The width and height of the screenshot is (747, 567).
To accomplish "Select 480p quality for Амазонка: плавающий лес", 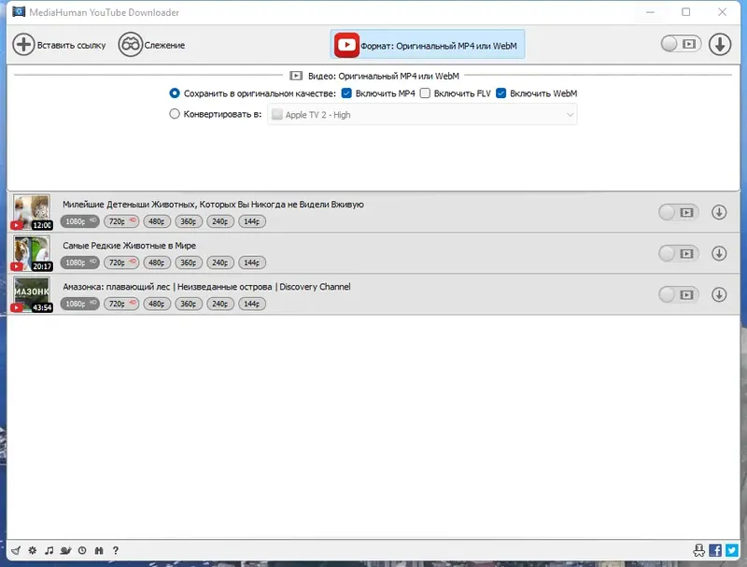I will pos(157,304).
